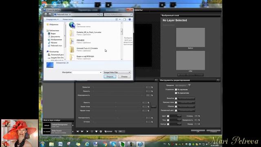Screen dimensions: 261x147
Task: Click the Виньетка settings button
Action: click(186, 98)
